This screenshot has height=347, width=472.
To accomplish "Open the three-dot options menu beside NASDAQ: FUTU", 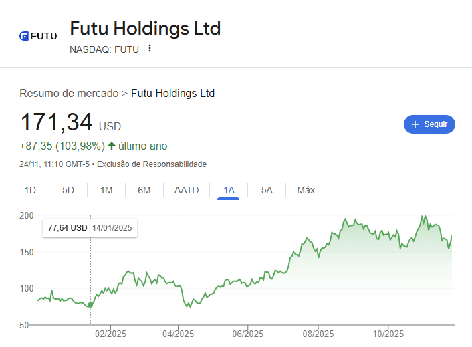I will pyautogui.click(x=150, y=48).
